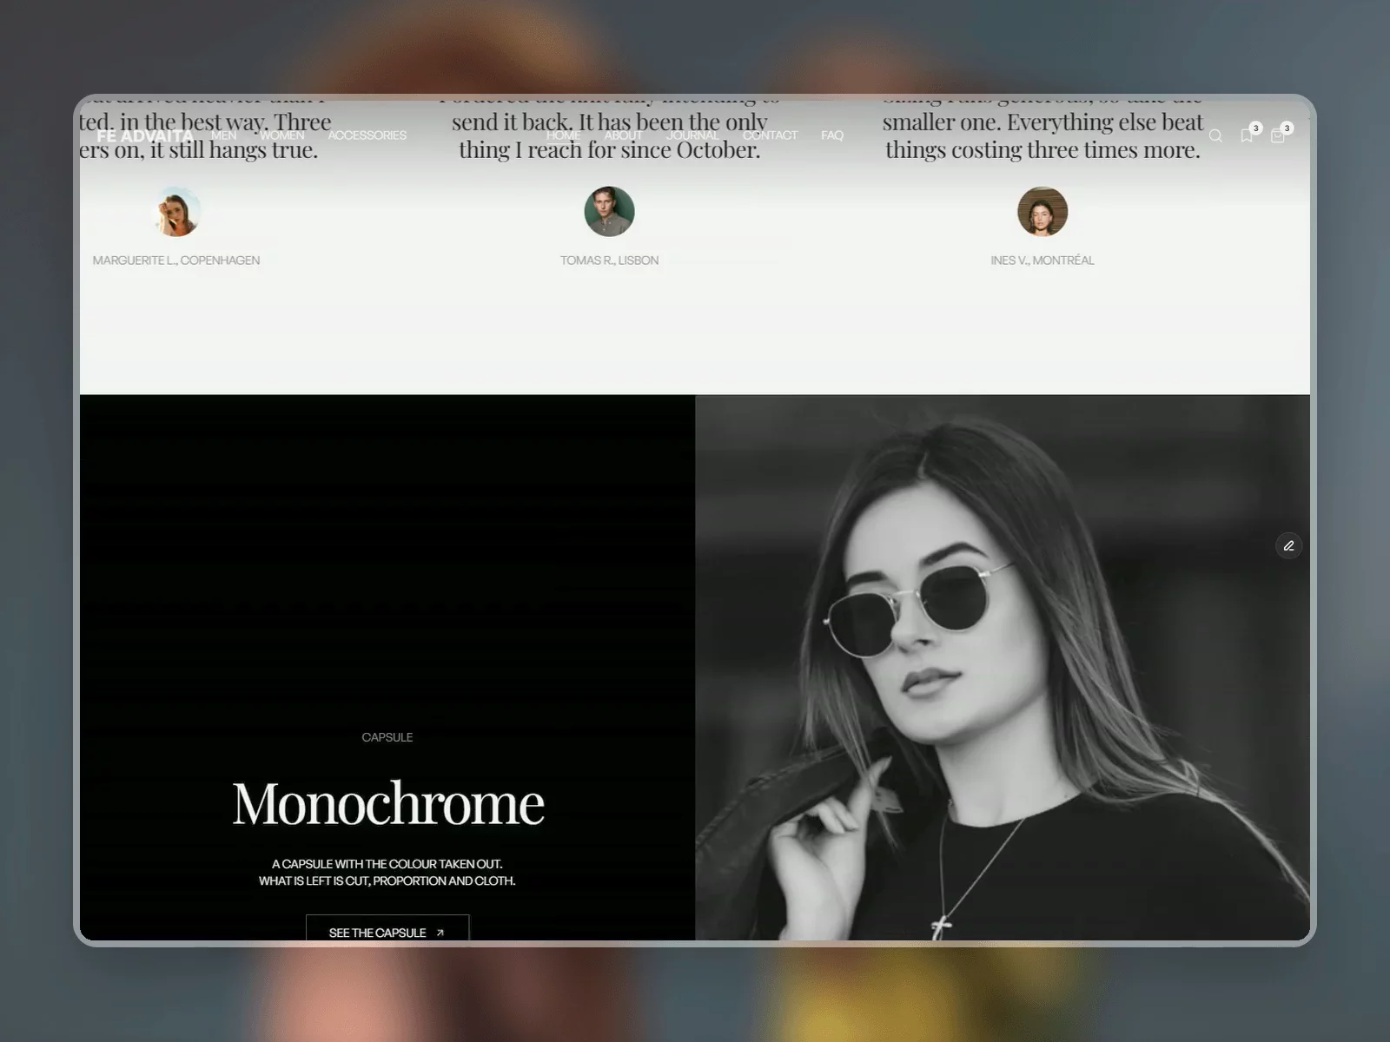This screenshot has width=1390, height=1042.
Task: Open the Accessories menu item
Action: (x=367, y=135)
